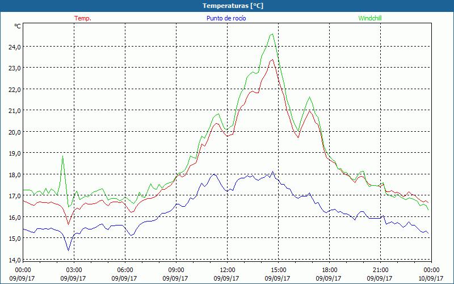Click the 20,0 y-axis value
The height and width of the screenshot is (284, 454).
point(15,132)
